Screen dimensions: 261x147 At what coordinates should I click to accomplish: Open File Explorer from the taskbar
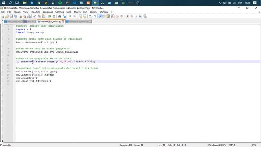point(24,3)
